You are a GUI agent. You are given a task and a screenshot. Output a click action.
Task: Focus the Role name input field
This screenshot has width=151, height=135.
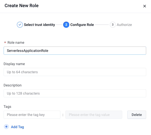click(75, 51)
